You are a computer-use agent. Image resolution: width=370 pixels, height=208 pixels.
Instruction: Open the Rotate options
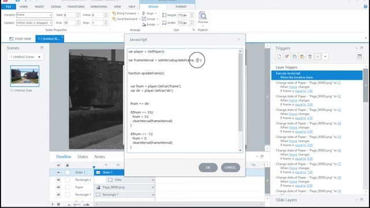(x=150, y=24)
